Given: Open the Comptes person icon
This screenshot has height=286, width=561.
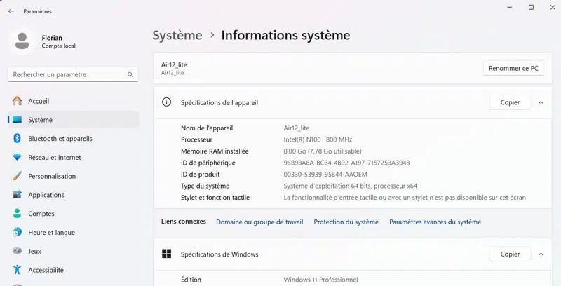Looking at the screenshot, I should (x=17, y=214).
